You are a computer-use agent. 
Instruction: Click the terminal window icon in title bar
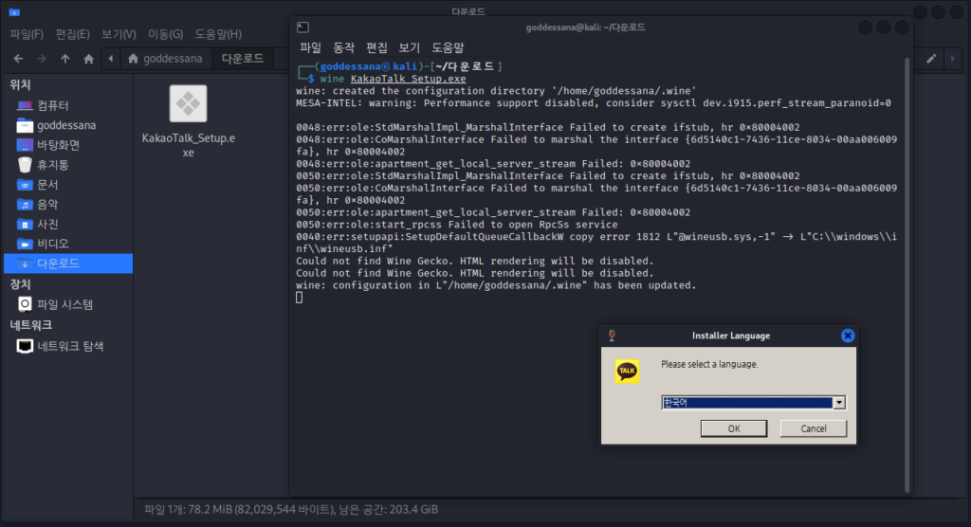302,27
